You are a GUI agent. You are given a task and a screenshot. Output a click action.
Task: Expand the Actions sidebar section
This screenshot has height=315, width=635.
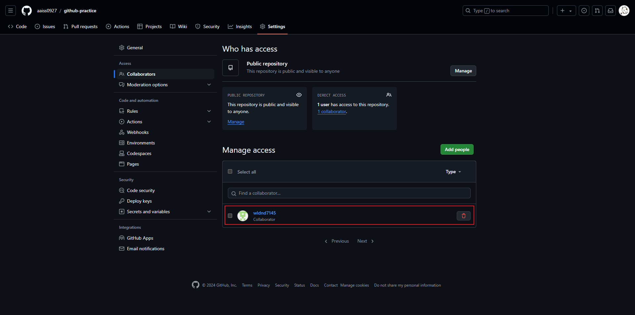point(165,122)
